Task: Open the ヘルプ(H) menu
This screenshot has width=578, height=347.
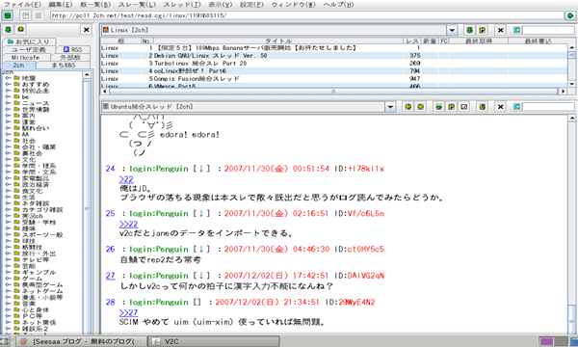Action: (338, 5)
